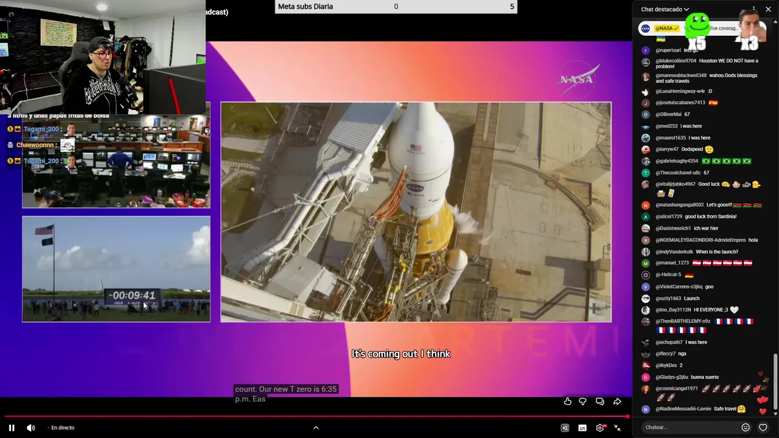Screen dimensions: 779x438
Task: Click the NASA logo in video
Action: click(x=578, y=79)
